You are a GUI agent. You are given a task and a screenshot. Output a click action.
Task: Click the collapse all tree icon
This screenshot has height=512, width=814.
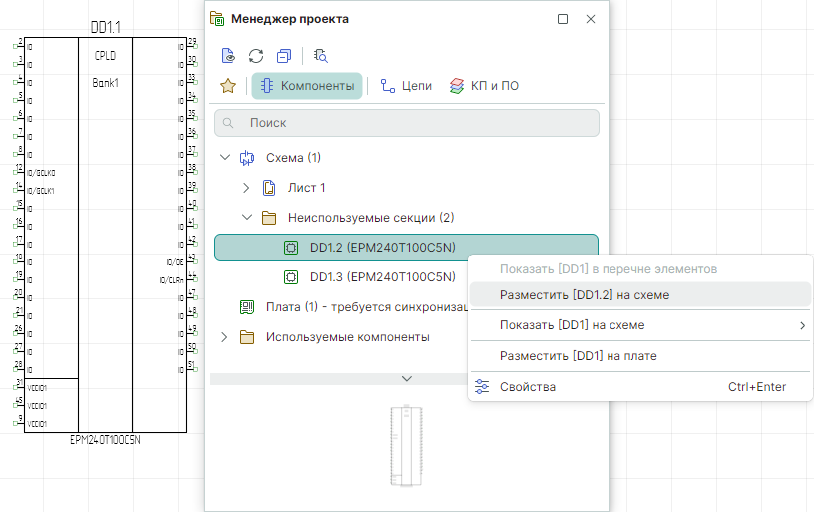tap(284, 56)
